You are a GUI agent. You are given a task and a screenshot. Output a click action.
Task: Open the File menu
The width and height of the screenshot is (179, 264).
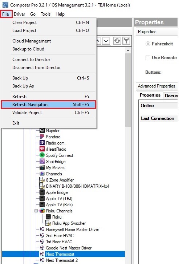pos(5,14)
